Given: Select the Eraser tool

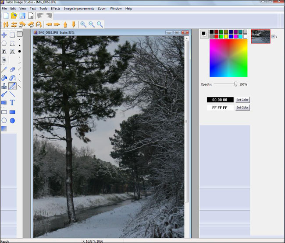Looking at the screenshot, I should (12, 69).
